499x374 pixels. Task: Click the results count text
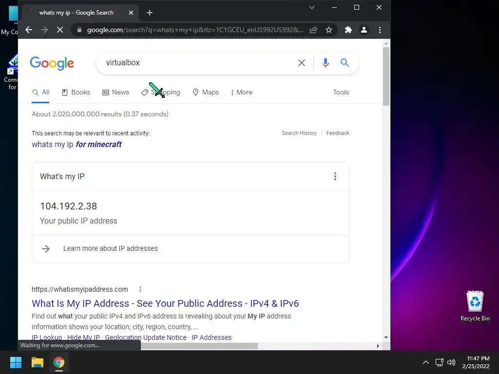[x=100, y=114]
